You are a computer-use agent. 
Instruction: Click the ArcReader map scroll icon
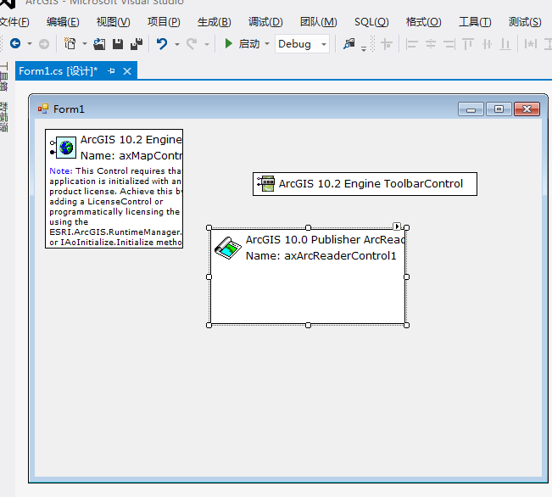tap(228, 248)
